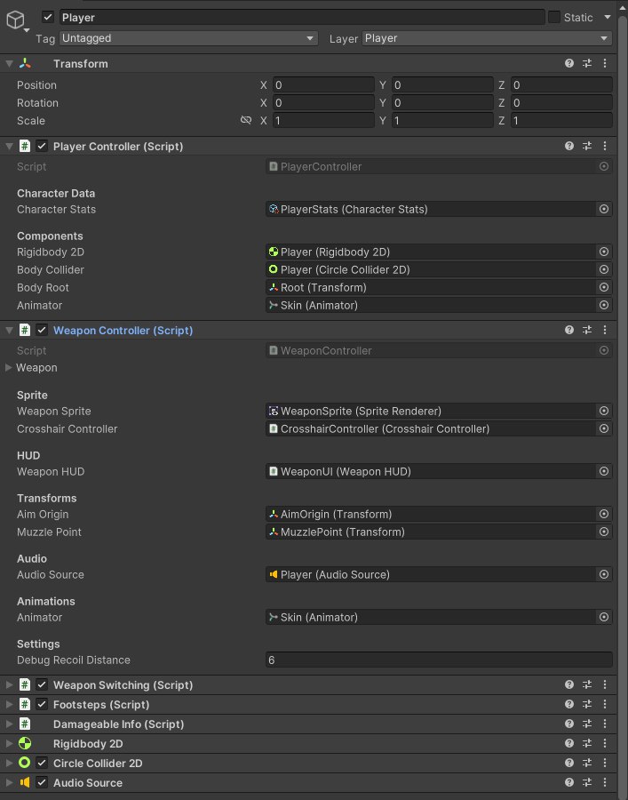Click the Player name text field

[x=302, y=17]
